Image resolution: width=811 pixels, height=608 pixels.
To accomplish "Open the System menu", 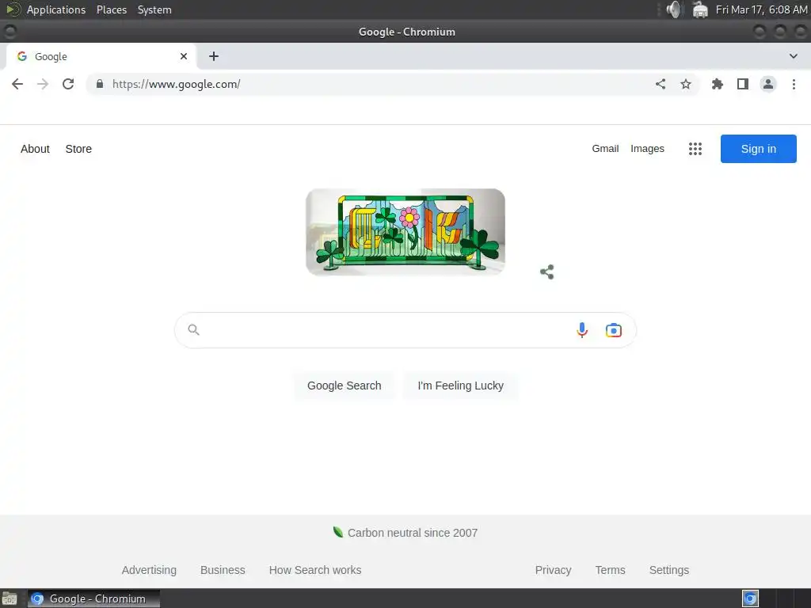I will click(x=154, y=9).
